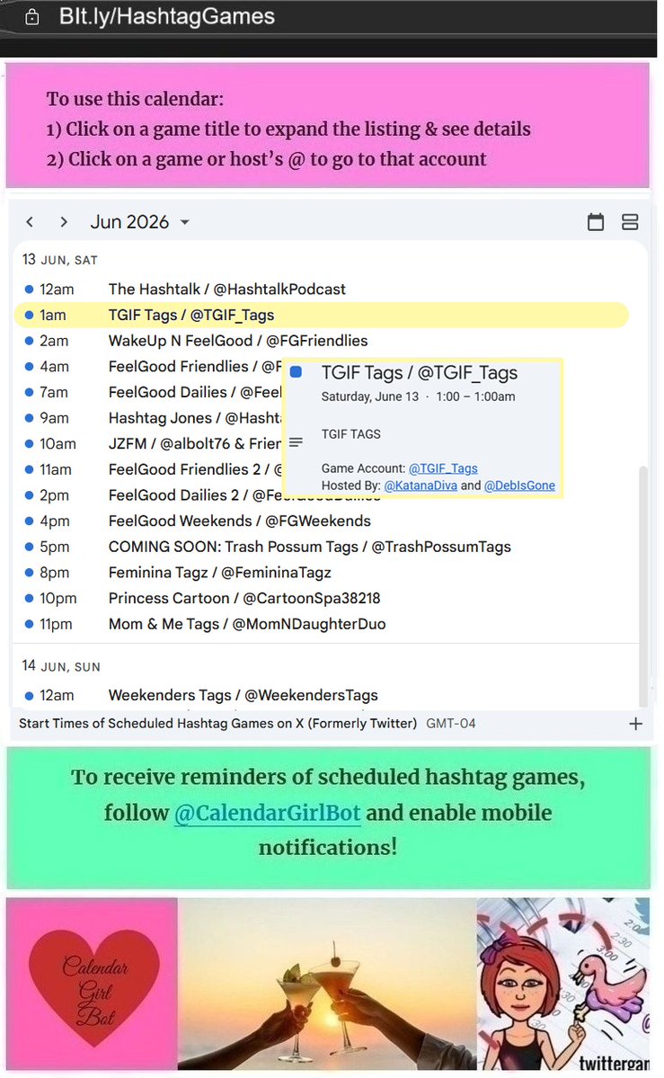Open the @DebIsGone host link
Screen dimensions: 664x1078
[x=519, y=486]
